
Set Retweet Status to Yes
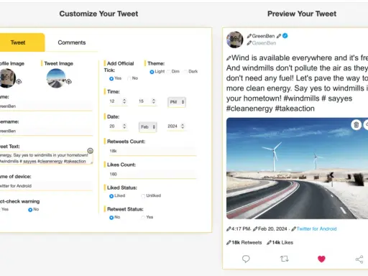[143, 218]
